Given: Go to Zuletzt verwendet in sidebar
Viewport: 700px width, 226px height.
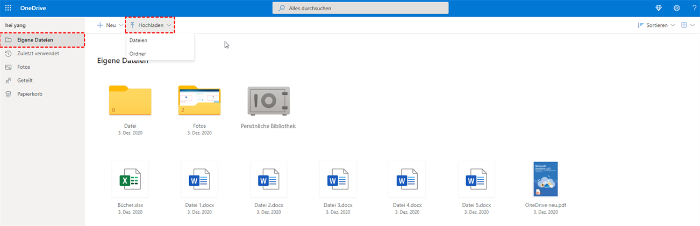Looking at the screenshot, I should click(x=38, y=54).
